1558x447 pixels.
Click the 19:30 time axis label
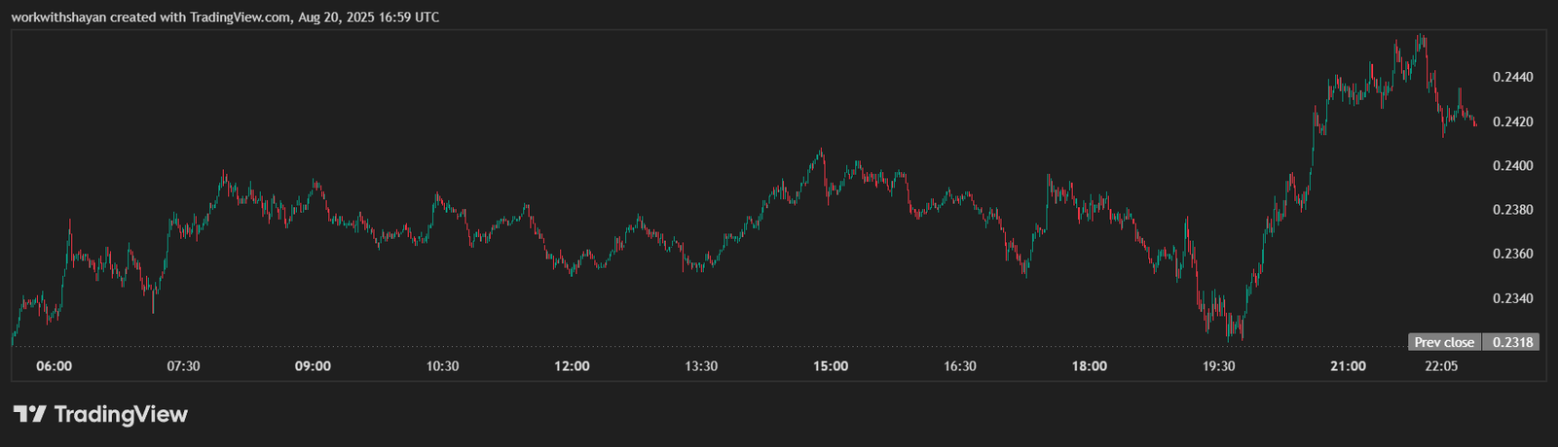(1218, 366)
